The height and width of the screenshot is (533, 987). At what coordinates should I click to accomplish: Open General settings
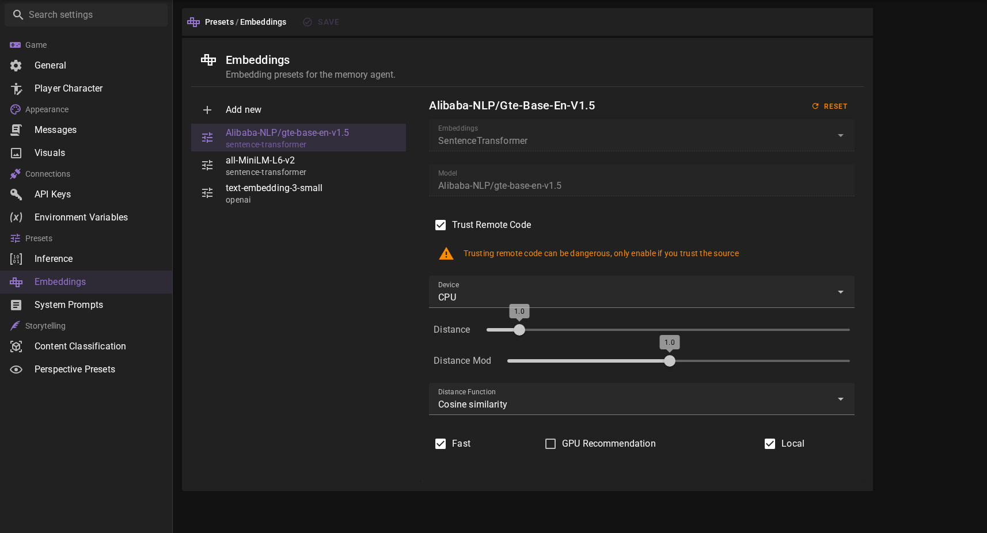(86, 66)
